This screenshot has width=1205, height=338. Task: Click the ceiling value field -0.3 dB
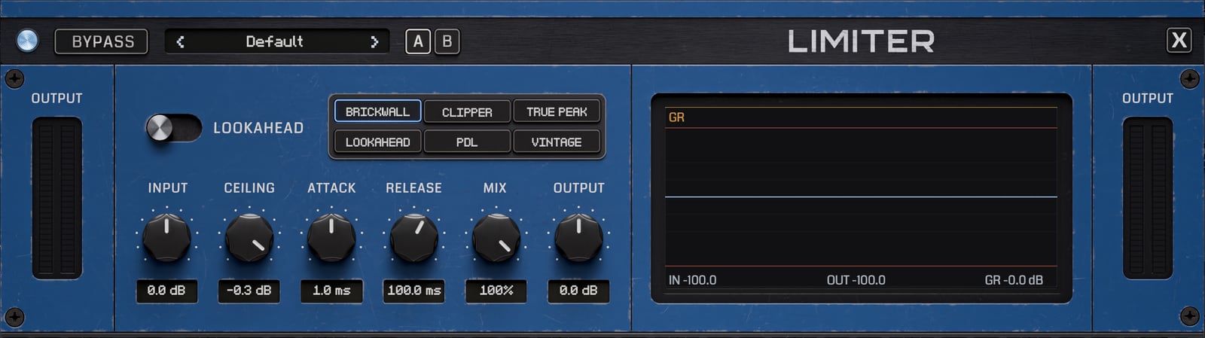(249, 291)
